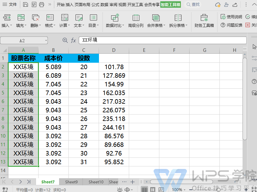Viewport: 257px width, 192px height.
Task: Switch to the 审阅 tab
Action: [113, 4]
